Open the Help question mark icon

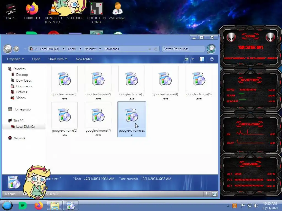212,59
